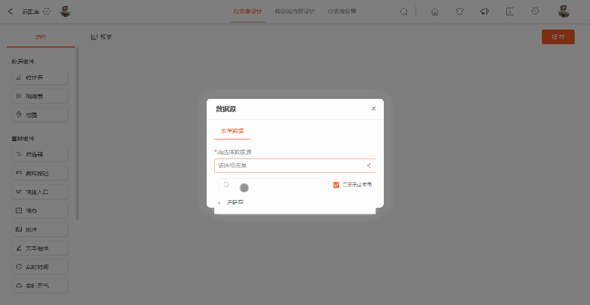Add a 实时天气 weather component
The width and height of the screenshot is (590, 305).
coord(39,286)
